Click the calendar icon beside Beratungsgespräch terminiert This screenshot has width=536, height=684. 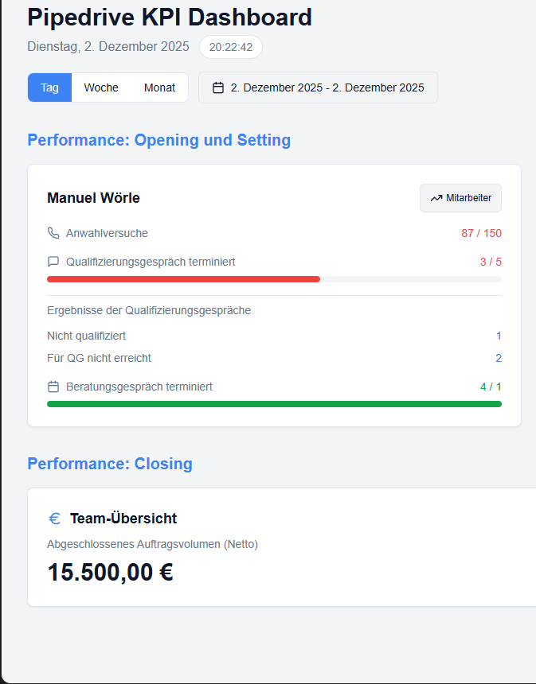click(x=53, y=386)
